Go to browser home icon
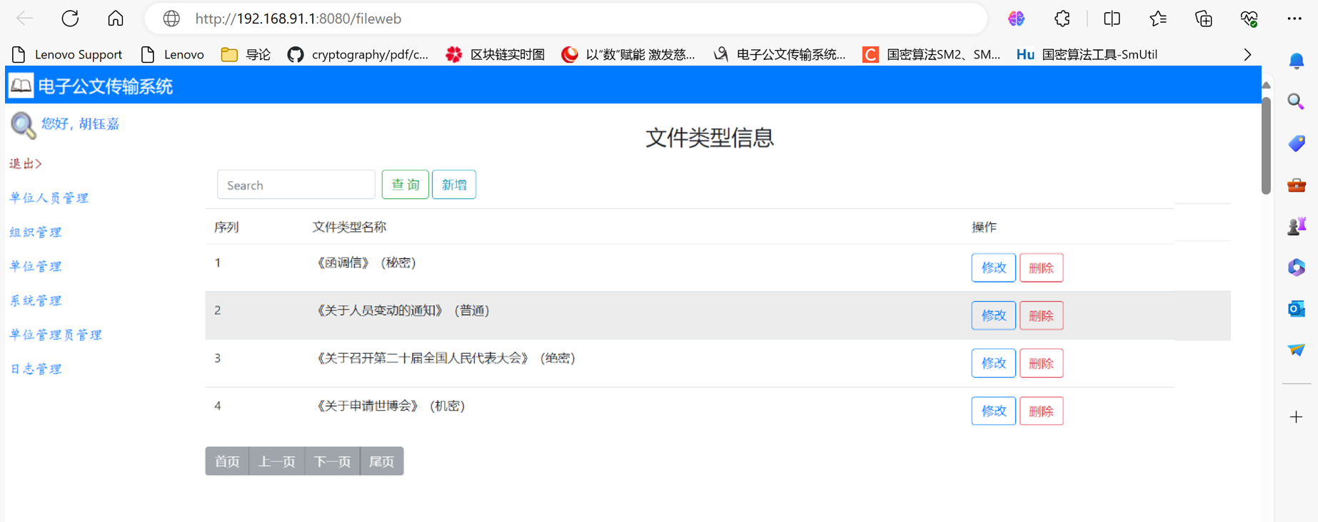The image size is (1318, 522). (x=116, y=19)
